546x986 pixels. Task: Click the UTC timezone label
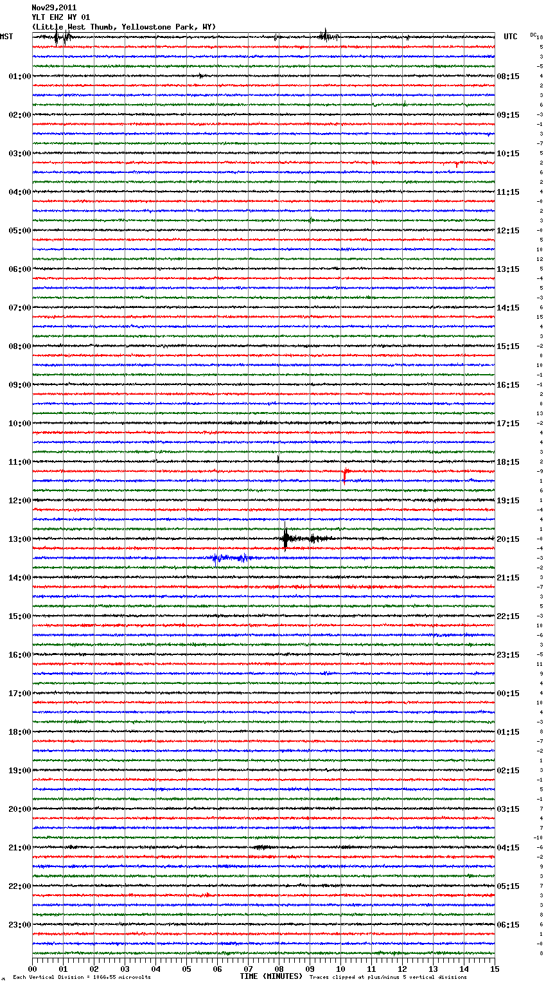pos(510,37)
